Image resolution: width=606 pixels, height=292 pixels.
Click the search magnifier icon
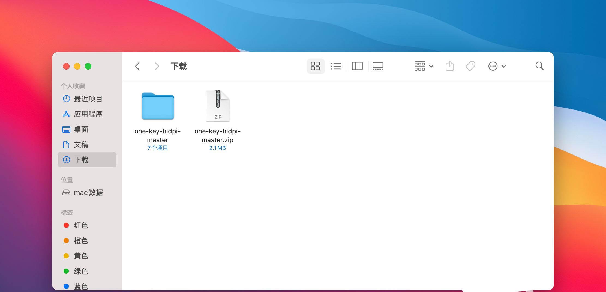(x=539, y=66)
